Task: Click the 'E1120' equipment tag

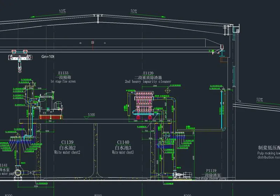Action: point(148,73)
